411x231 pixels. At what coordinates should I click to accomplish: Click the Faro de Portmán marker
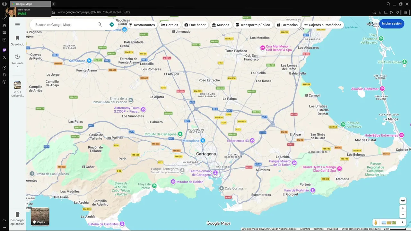pyautogui.click(x=313, y=190)
